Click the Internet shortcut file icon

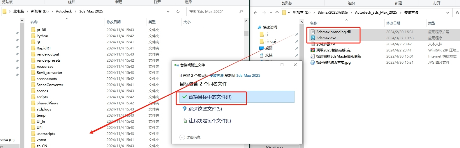313,56
